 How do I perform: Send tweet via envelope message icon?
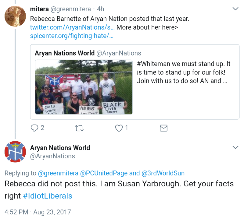[x=163, y=128]
